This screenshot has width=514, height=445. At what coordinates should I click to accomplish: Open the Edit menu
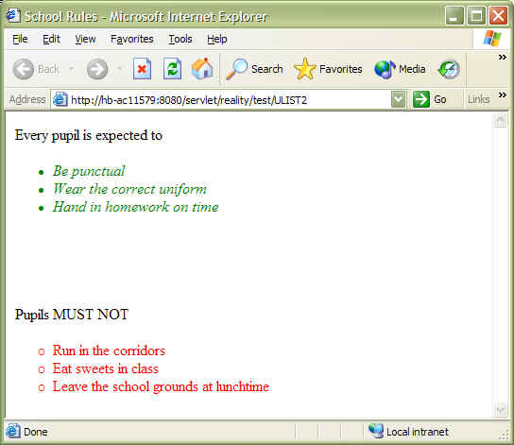(51, 39)
